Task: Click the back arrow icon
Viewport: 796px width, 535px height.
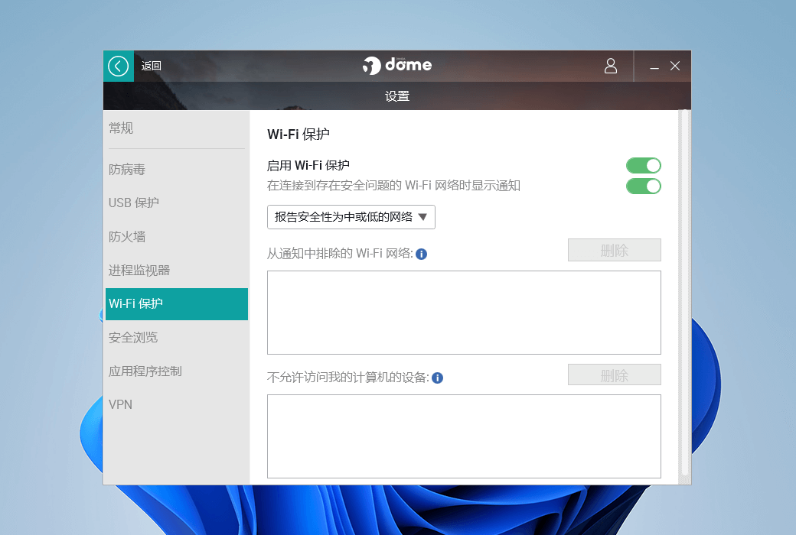Action: coord(119,66)
